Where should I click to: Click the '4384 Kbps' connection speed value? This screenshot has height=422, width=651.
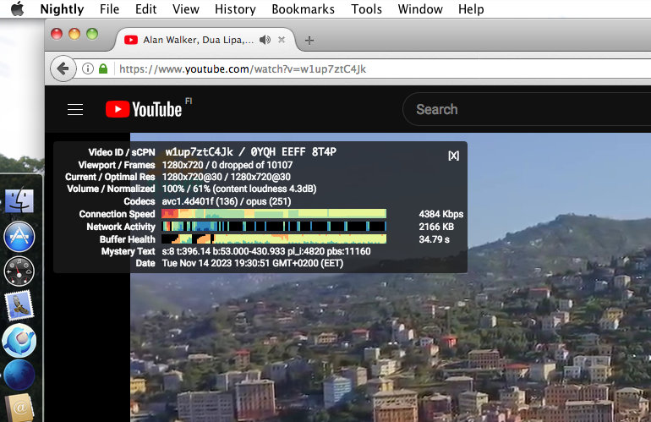point(441,214)
